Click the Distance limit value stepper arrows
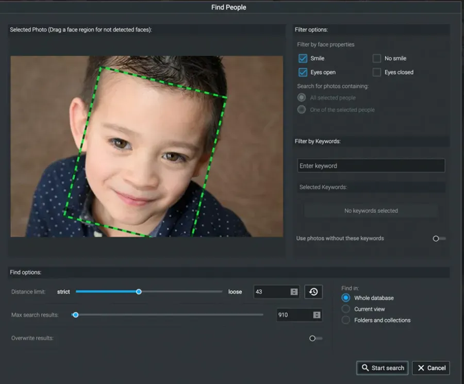The image size is (464, 384). 294,292
